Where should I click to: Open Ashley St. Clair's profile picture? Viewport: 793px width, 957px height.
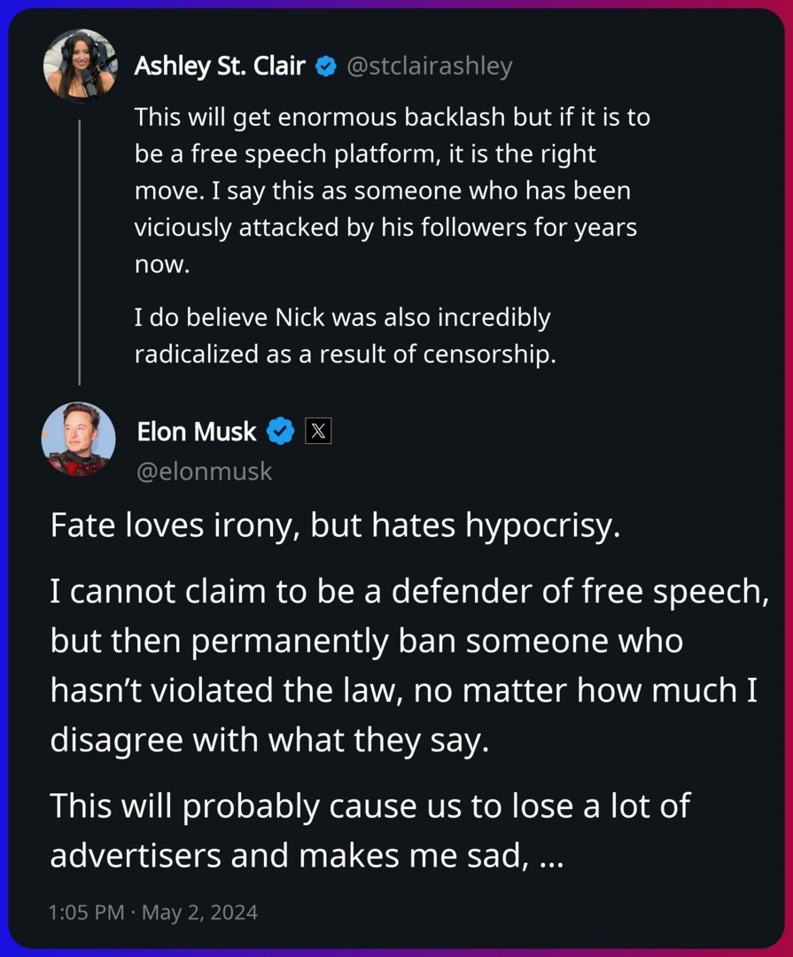(80, 66)
